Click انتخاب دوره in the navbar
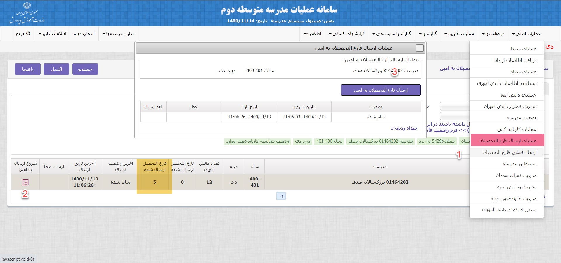 pos(84,34)
